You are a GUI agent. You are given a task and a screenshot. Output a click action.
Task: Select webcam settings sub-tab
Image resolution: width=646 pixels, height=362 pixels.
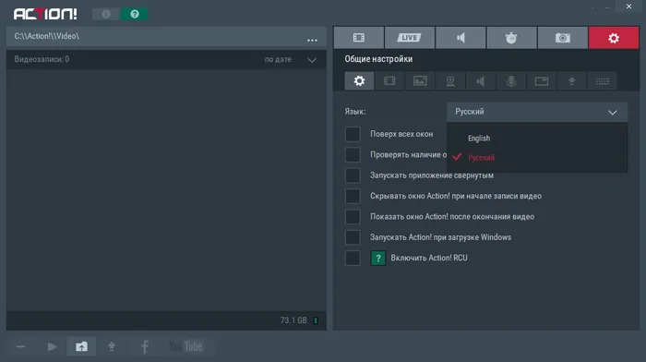coord(450,81)
